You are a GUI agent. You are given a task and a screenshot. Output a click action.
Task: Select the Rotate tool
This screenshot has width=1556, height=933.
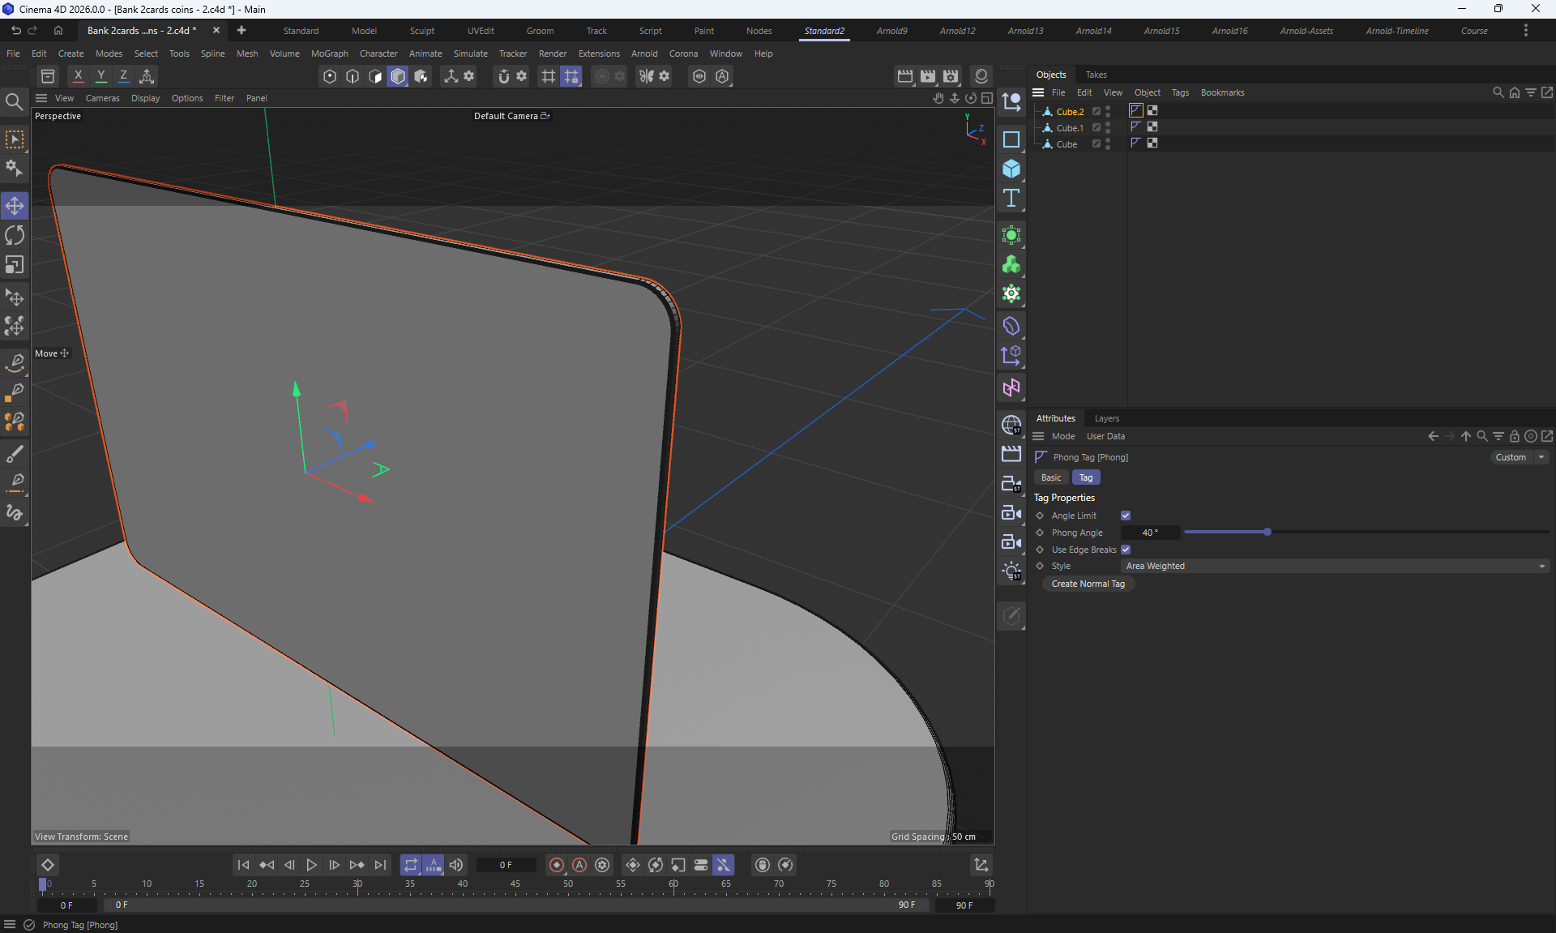pyautogui.click(x=15, y=235)
